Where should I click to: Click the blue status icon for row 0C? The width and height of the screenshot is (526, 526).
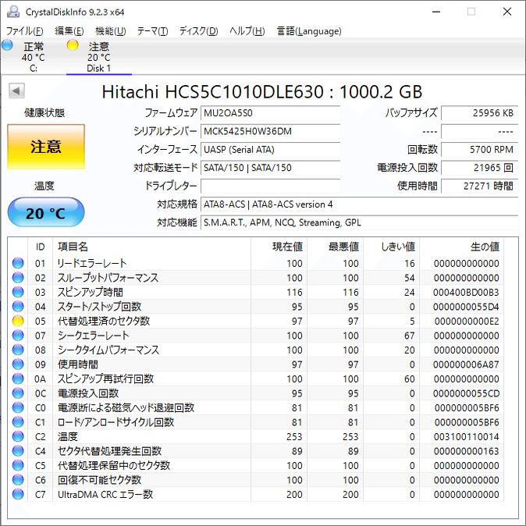(18, 393)
